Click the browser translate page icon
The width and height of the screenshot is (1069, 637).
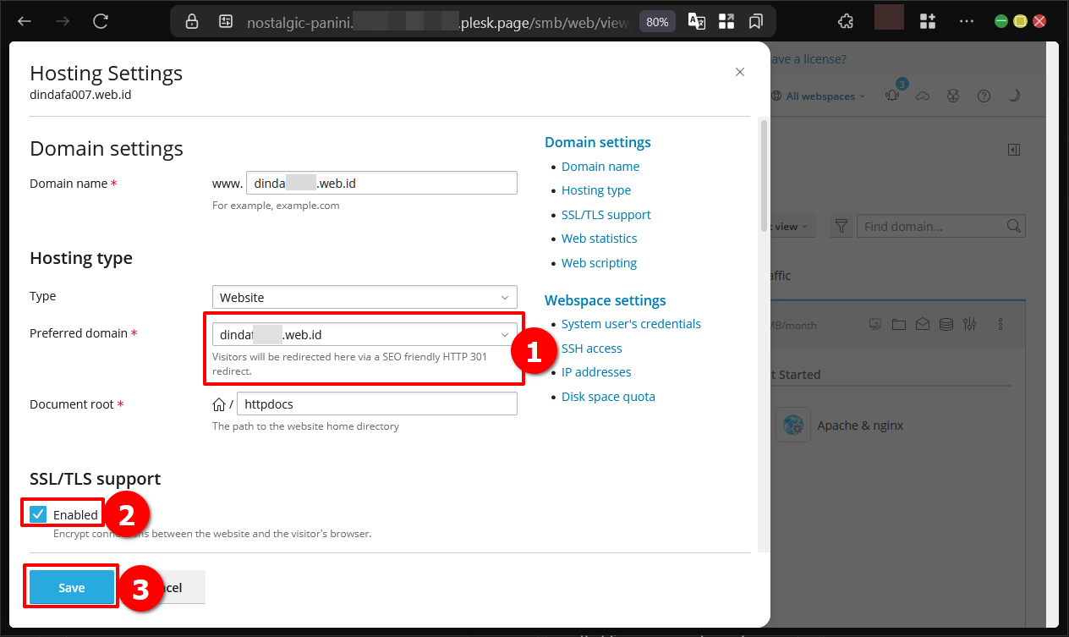[x=697, y=22]
